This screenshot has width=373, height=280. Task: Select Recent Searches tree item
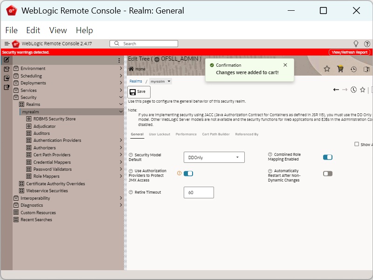click(x=36, y=219)
